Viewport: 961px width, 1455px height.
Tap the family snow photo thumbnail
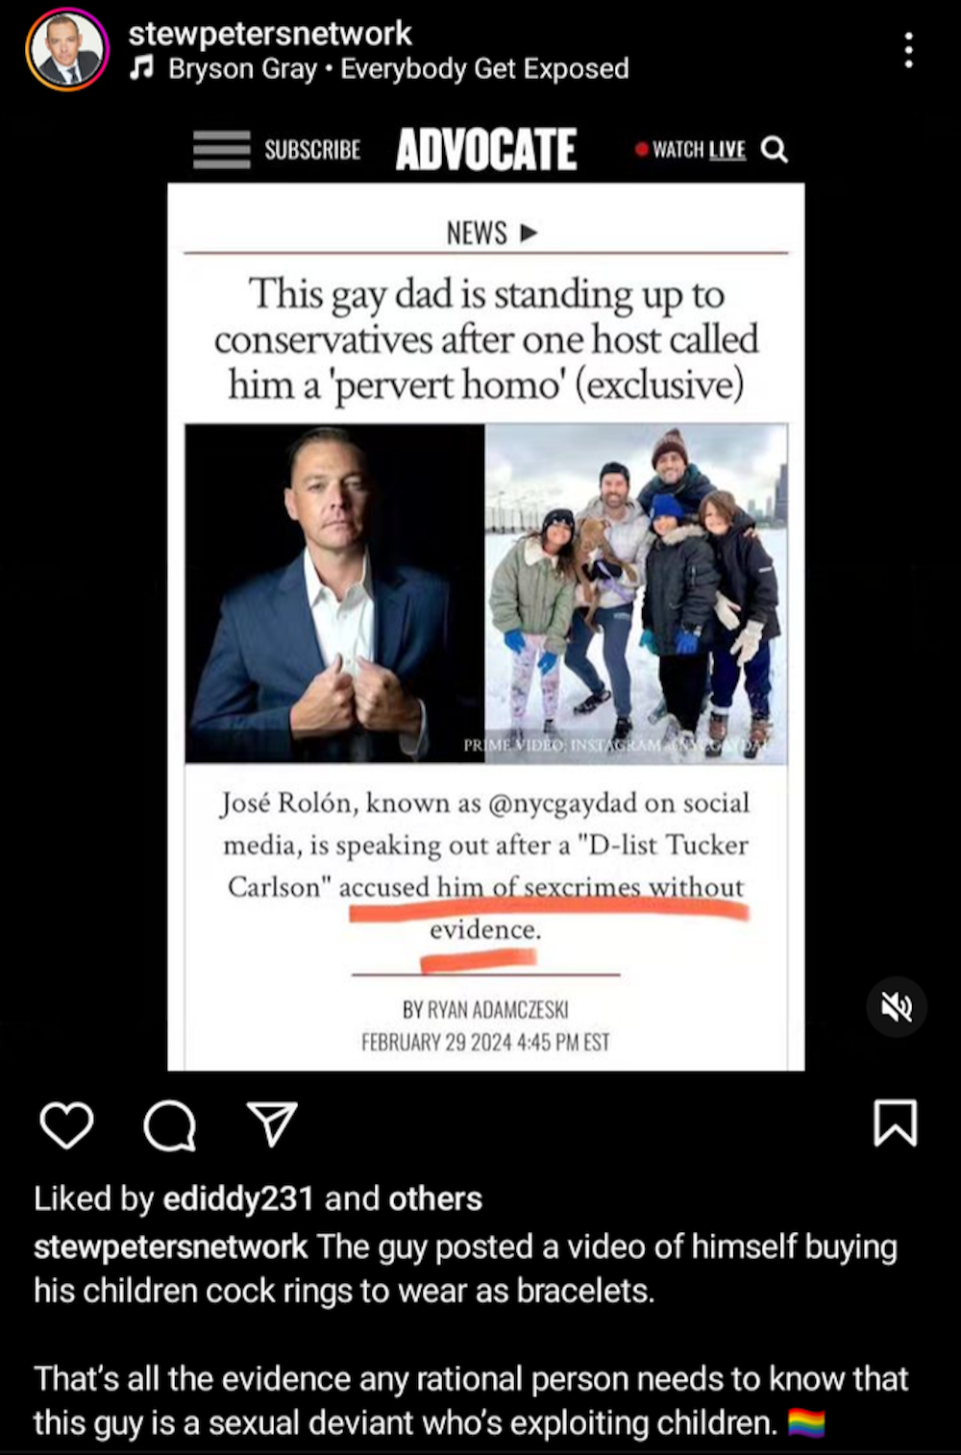636,594
